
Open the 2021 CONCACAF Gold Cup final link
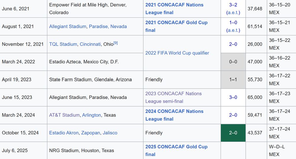click(x=176, y=26)
